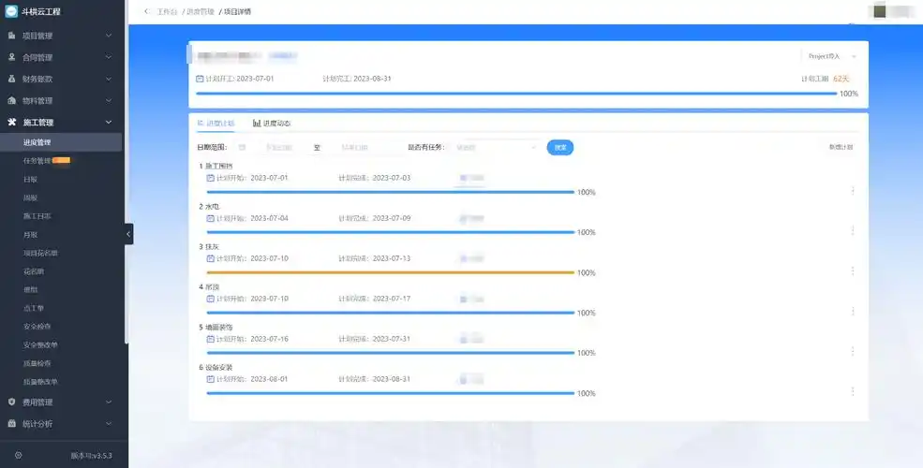The width and height of the screenshot is (923, 468).
Task: Open more options for task 5 墙面装饰
Action: tap(853, 352)
